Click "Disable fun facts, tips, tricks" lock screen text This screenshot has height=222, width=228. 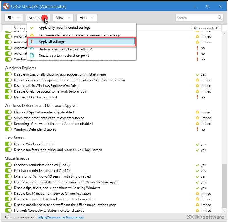(58, 150)
